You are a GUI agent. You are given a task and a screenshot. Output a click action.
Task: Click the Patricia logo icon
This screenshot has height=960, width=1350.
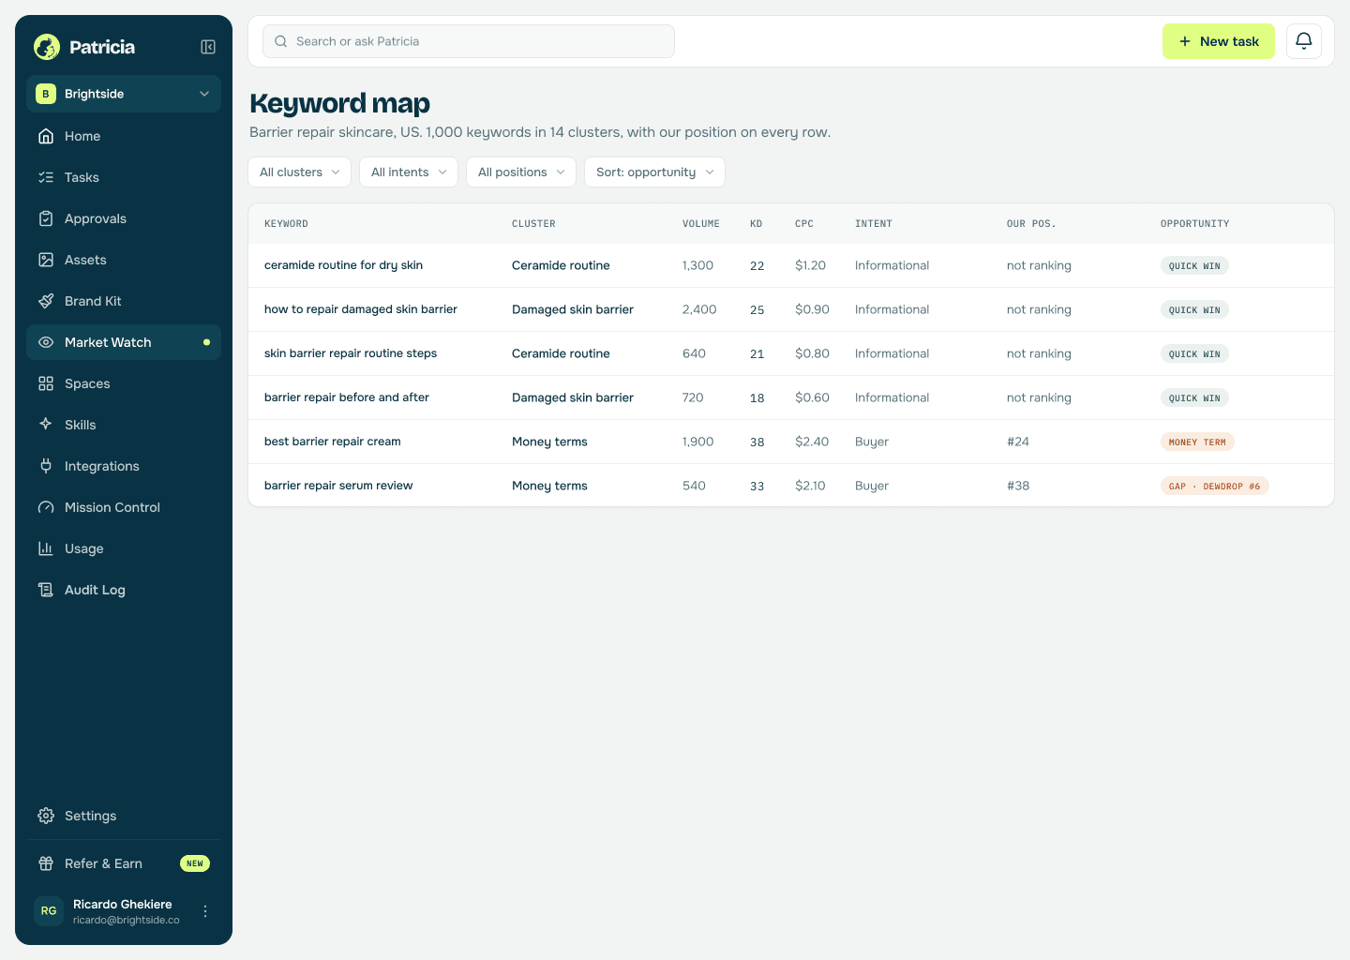pos(47,47)
